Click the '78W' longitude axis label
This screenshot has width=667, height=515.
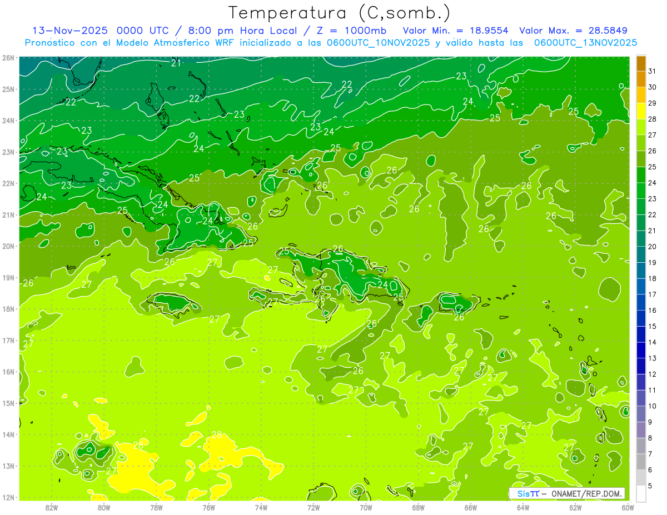click(156, 507)
